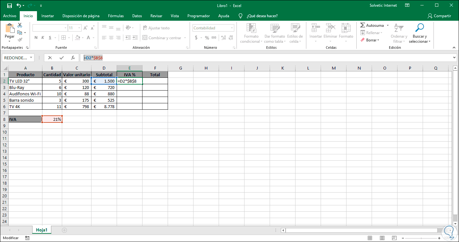Image resolution: width=459 pixels, height=242 pixels.
Task: Open Autosuma dropdown arrow
Action: click(x=388, y=25)
